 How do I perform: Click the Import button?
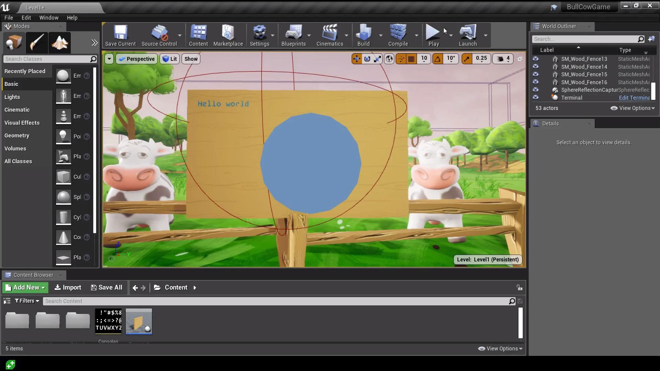(x=68, y=288)
